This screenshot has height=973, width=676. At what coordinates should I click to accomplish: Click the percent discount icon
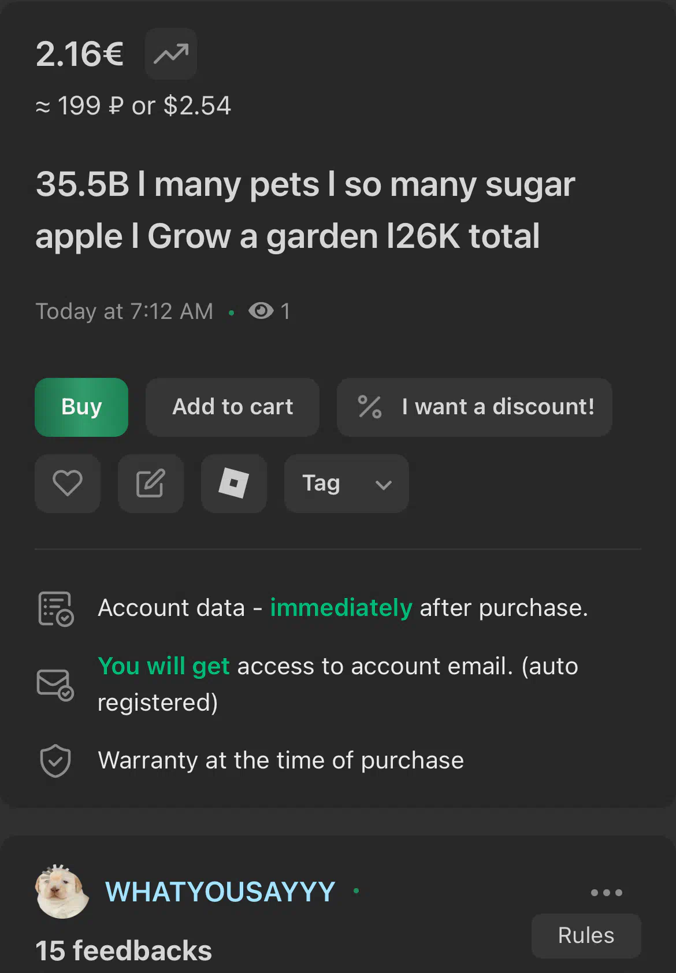(370, 407)
